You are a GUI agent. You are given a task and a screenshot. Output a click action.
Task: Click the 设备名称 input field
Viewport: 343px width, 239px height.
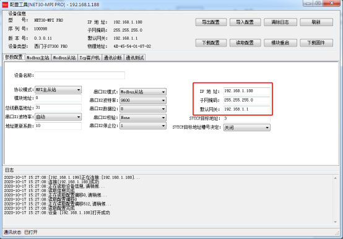pyautogui.click(x=80, y=75)
